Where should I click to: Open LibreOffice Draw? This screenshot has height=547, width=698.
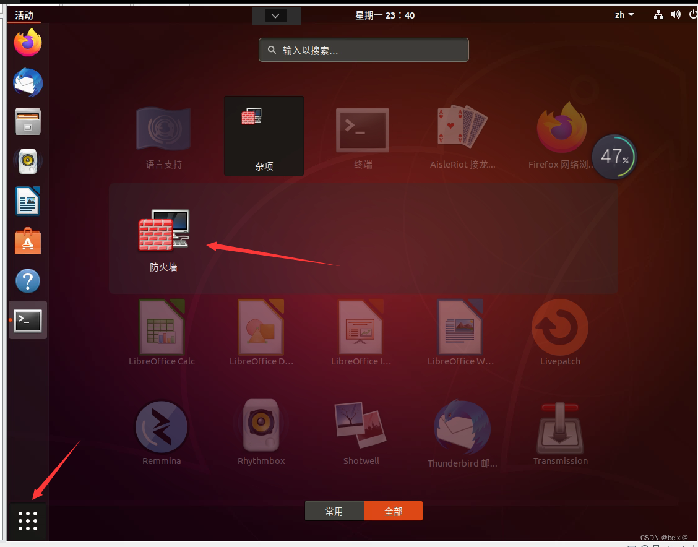[x=261, y=332]
